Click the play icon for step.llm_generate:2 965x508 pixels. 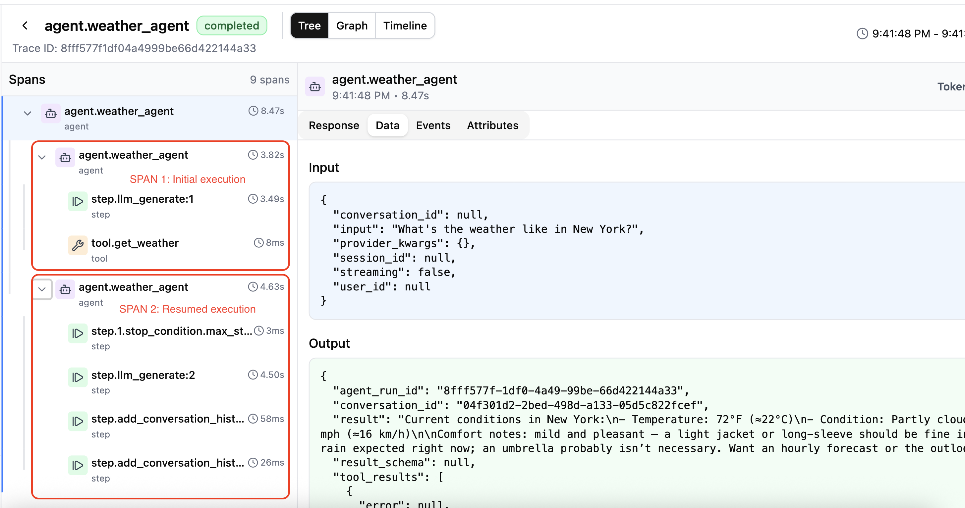[78, 377]
